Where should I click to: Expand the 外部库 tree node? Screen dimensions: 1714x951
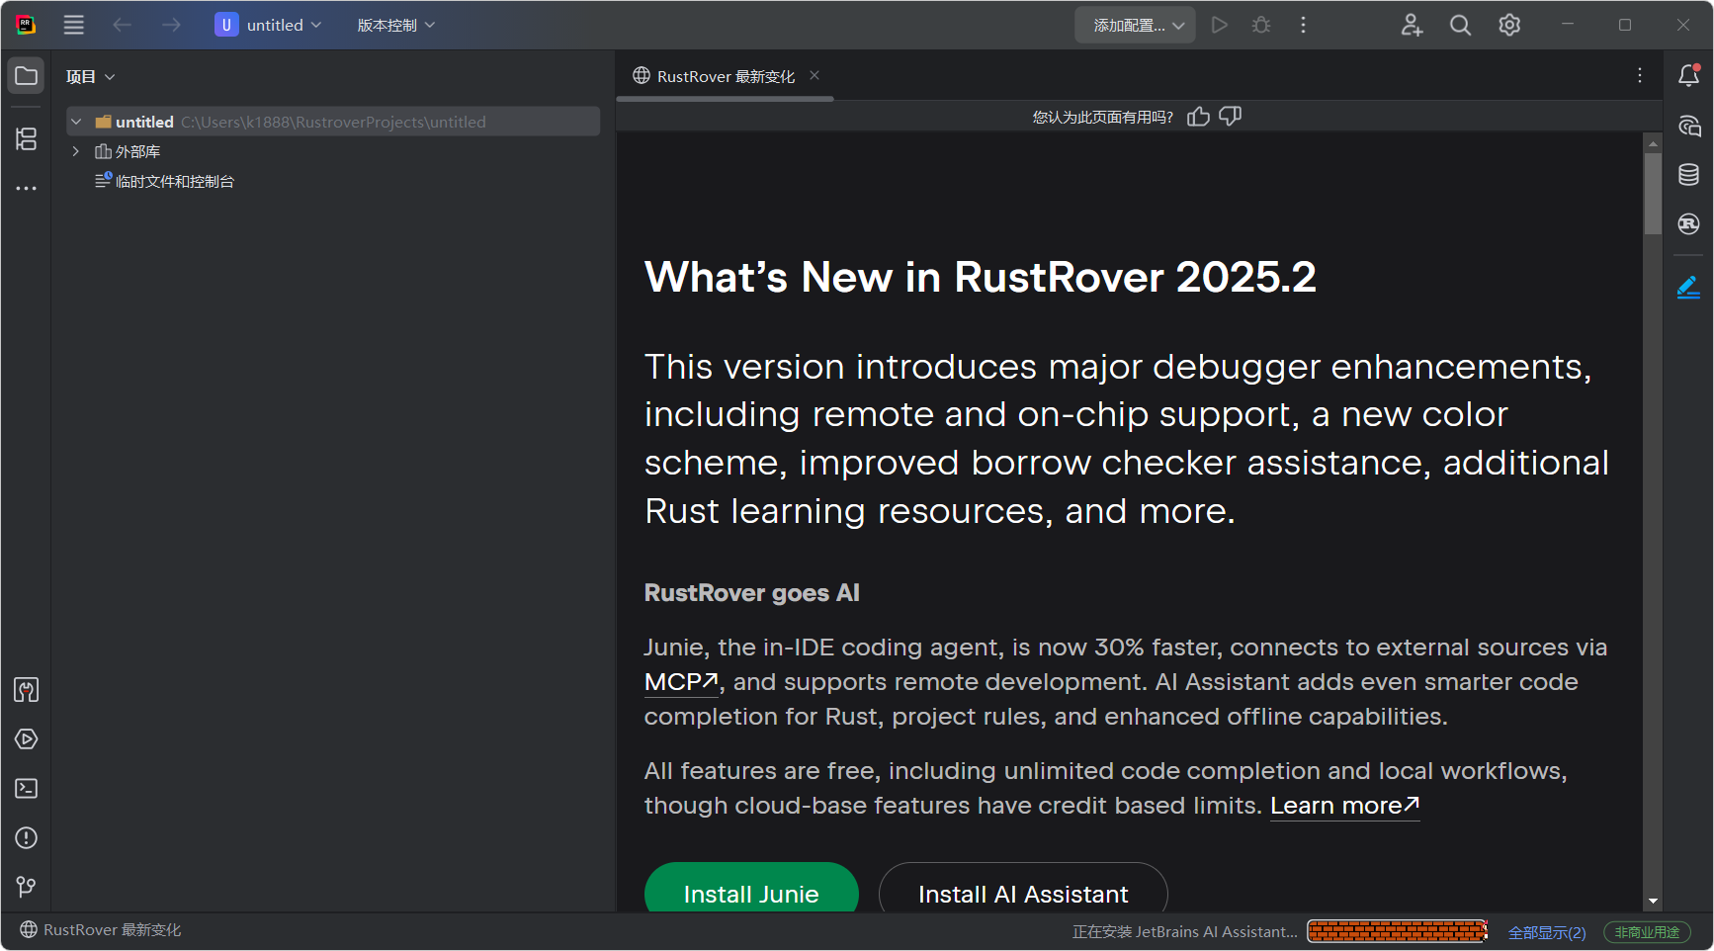[76, 151]
